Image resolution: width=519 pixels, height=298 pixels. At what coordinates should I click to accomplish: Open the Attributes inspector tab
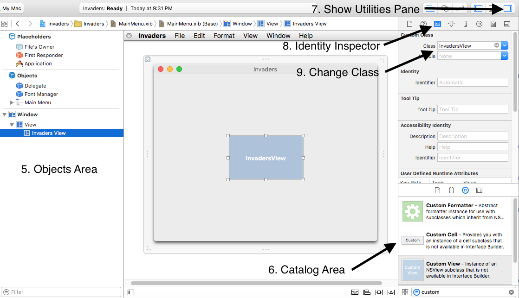point(452,24)
